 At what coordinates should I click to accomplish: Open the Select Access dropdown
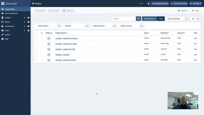(131, 26)
